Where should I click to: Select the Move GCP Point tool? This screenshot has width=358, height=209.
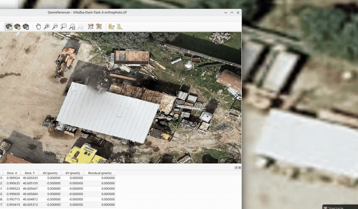pos(26,27)
